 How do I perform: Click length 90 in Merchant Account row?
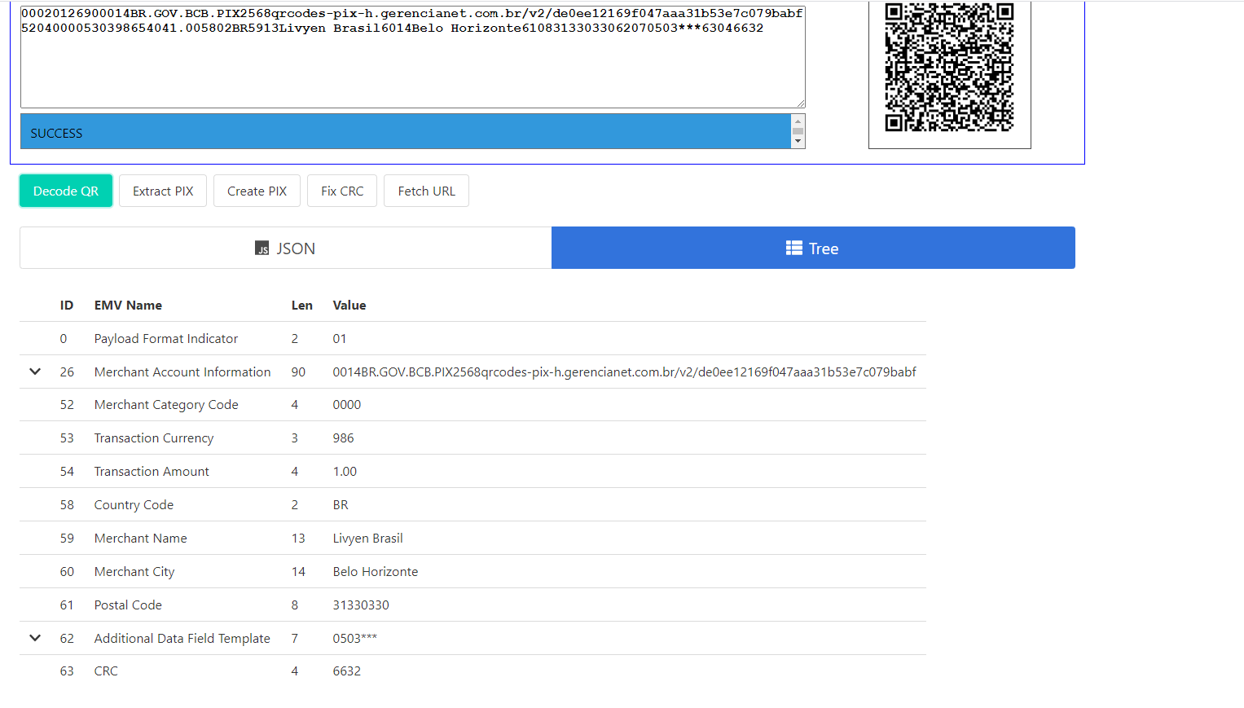click(298, 372)
